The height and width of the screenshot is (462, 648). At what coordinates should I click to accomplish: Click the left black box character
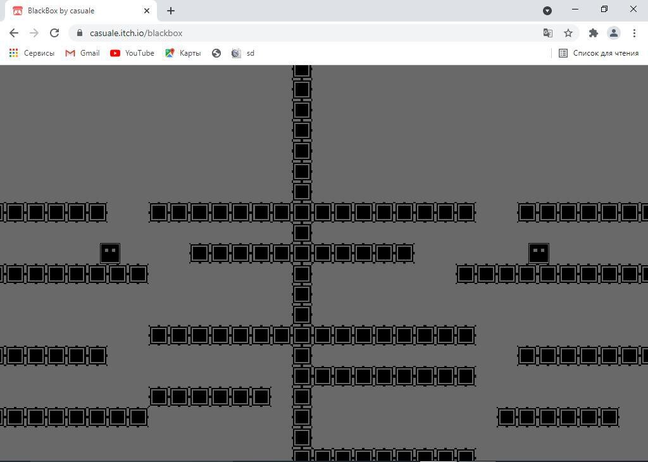[x=110, y=253]
